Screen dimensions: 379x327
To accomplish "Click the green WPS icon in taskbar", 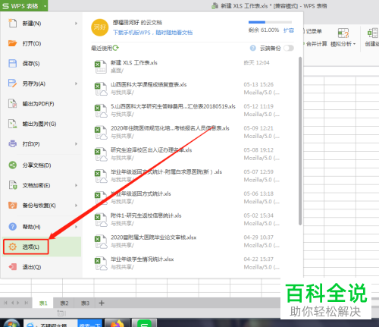I will [x=145, y=323].
